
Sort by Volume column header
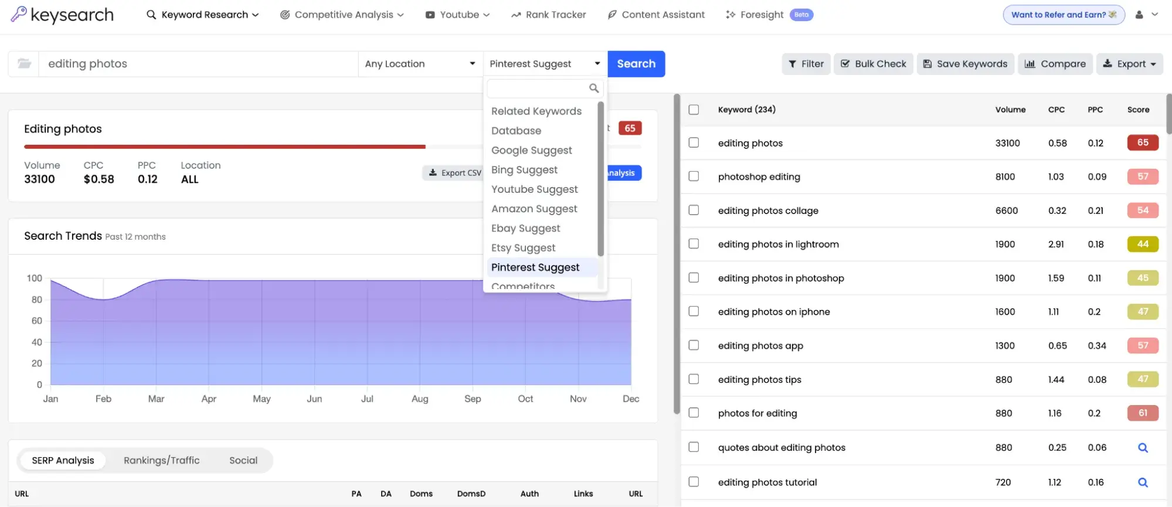click(x=1010, y=110)
